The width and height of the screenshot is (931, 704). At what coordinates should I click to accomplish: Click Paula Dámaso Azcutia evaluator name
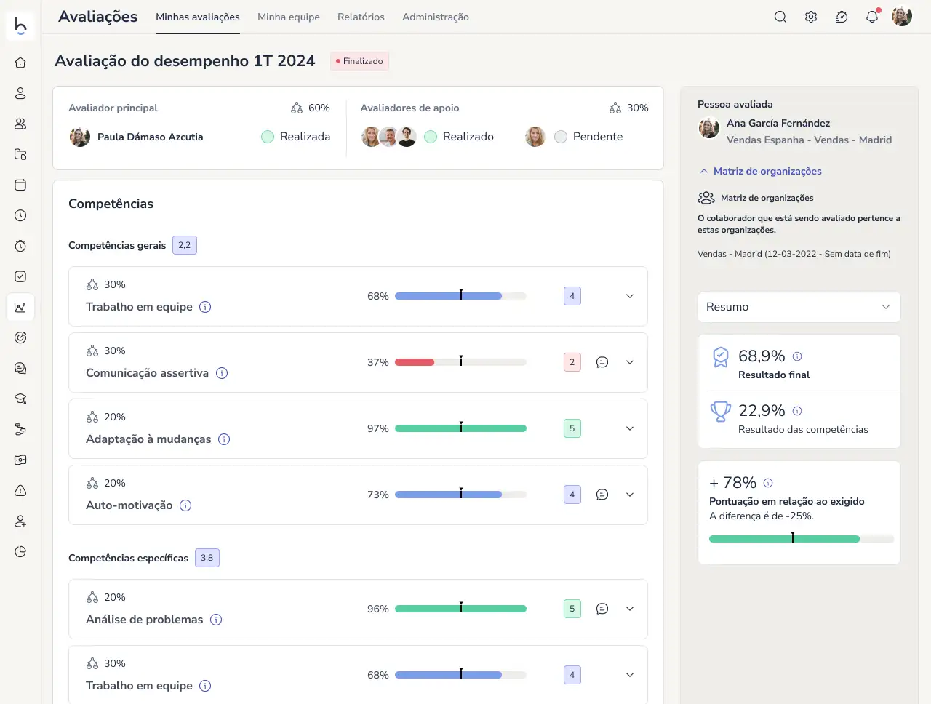(x=151, y=137)
